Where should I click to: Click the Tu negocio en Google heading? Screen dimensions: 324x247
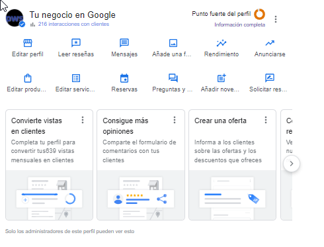click(x=72, y=15)
